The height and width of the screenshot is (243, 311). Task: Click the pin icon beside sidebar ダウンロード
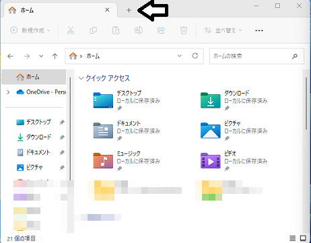click(x=62, y=137)
